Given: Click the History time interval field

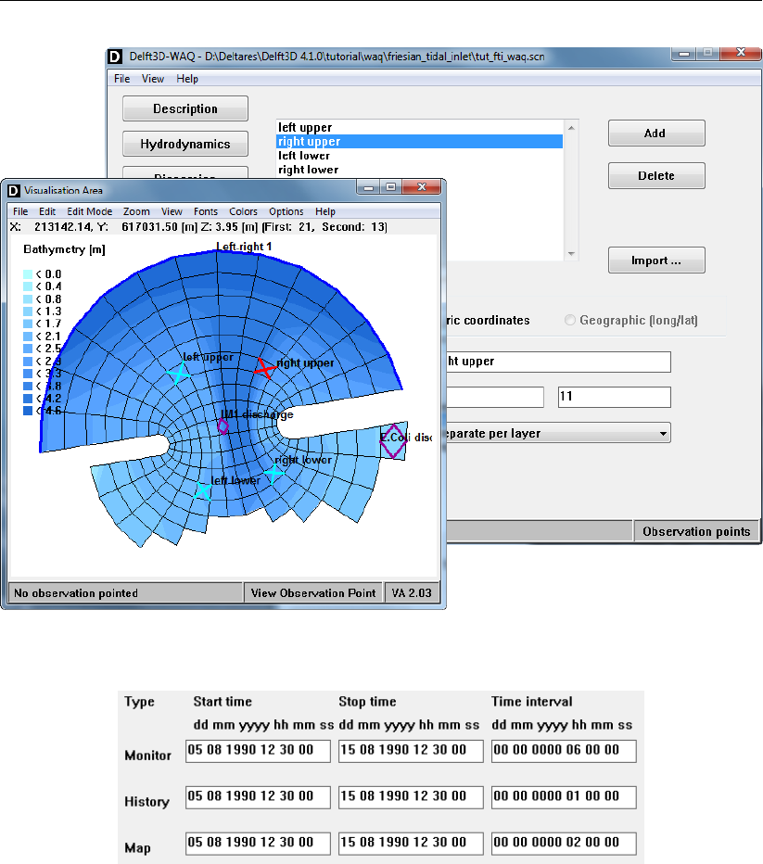Looking at the screenshot, I should 564,796.
